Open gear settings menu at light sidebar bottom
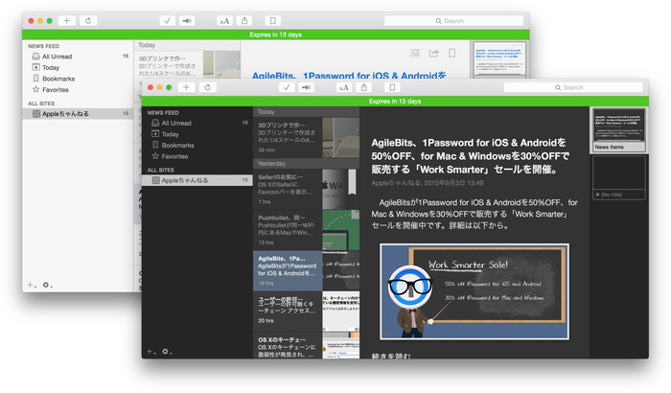The height and width of the screenshot is (393, 671). coord(47,285)
